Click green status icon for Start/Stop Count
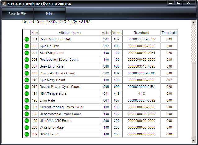The width and height of the screenshot is (198, 145). click(x=27, y=53)
